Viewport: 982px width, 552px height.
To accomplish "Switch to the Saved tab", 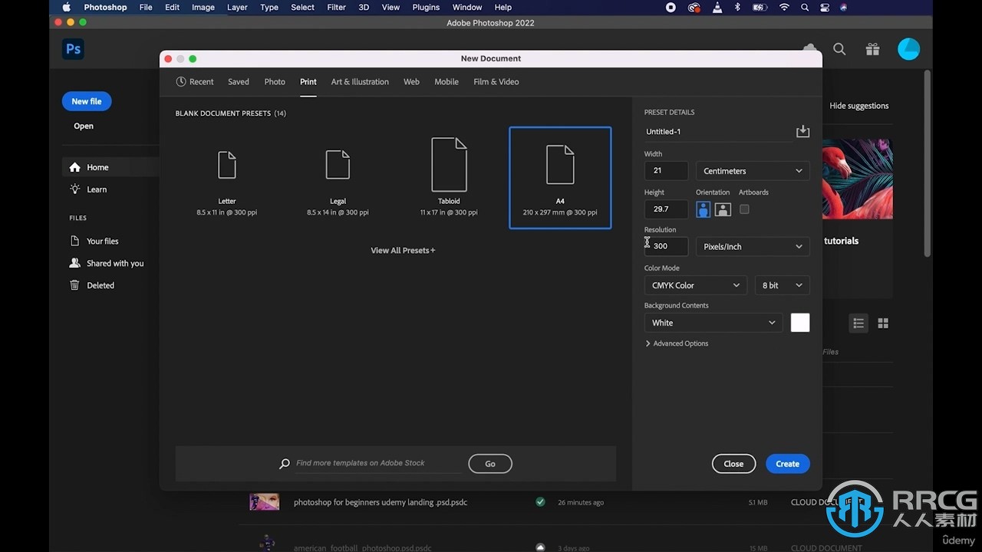I will pyautogui.click(x=239, y=81).
